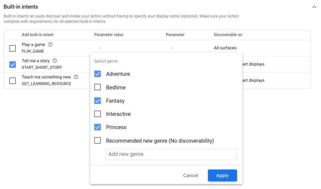Screen dimensions: 321x189
Task: Enable the Play a game intent checkbox
Action: pos(13,48)
